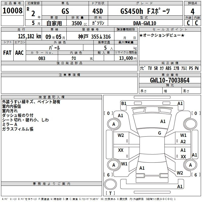Select the color number 083 cell

click(x=42, y=58)
